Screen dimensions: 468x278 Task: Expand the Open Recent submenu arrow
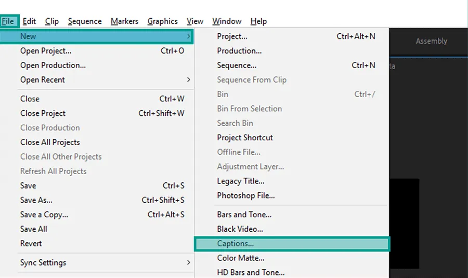[x=188, y=80]
